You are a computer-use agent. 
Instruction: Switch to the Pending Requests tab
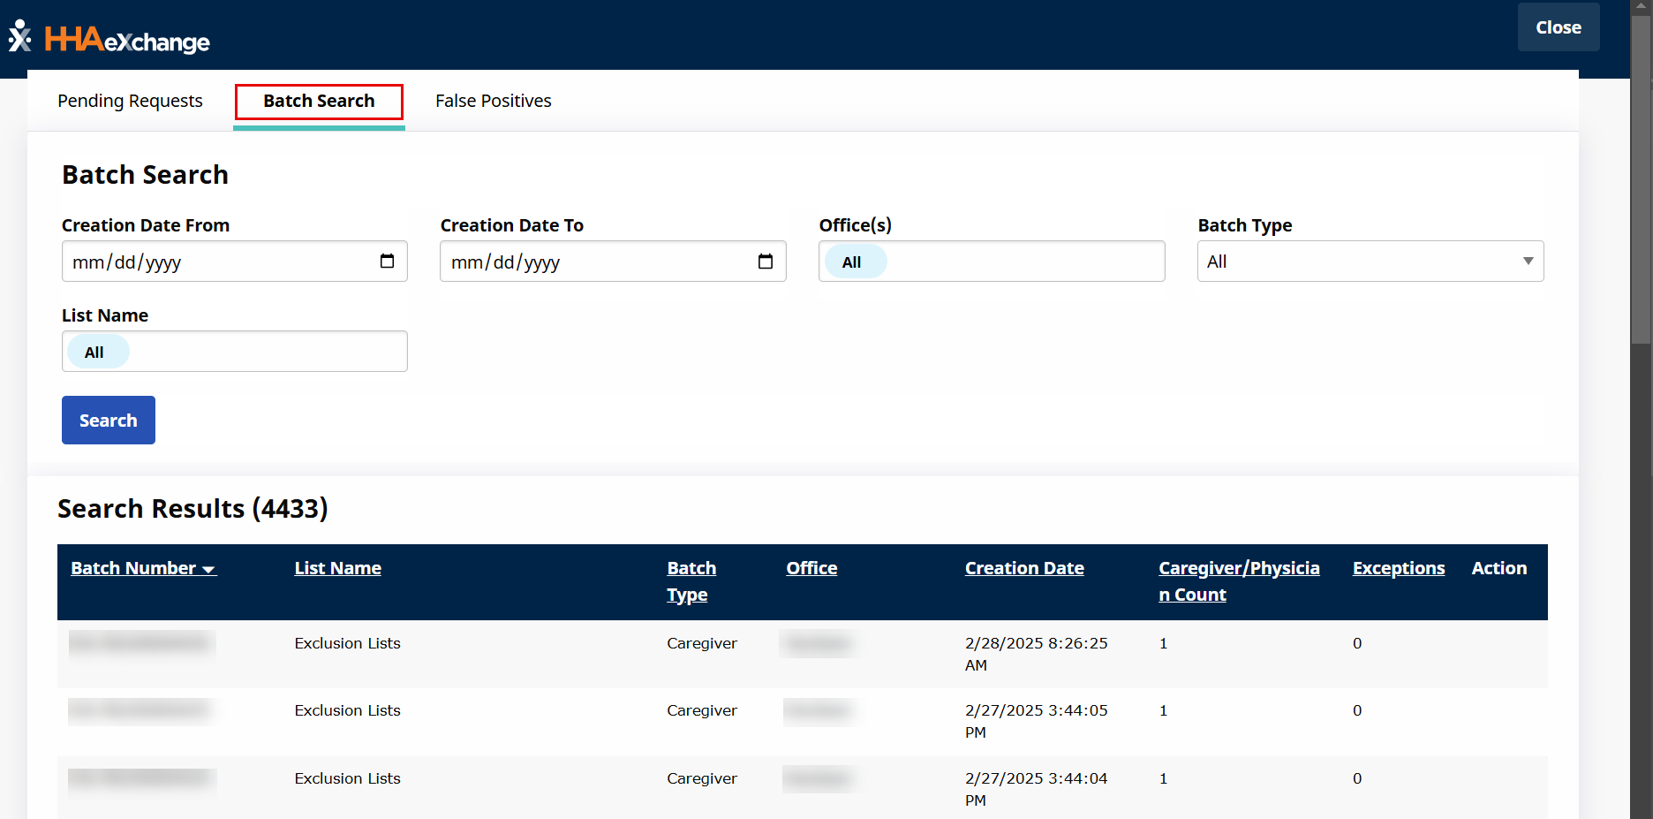(130, 101)
